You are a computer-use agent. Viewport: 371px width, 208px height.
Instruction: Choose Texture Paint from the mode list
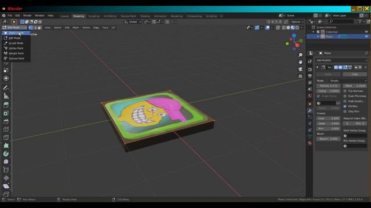point(16,58)
